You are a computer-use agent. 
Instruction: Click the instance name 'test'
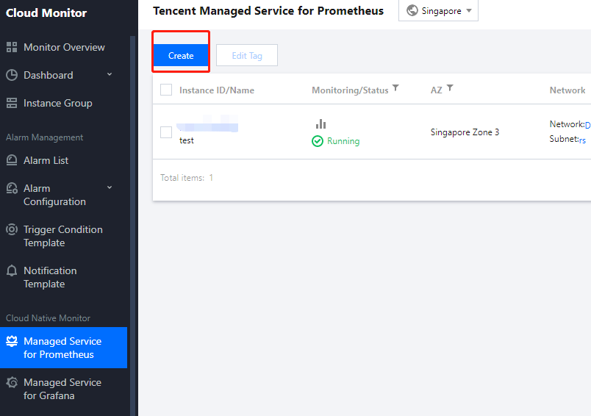(x=187, y=140)
